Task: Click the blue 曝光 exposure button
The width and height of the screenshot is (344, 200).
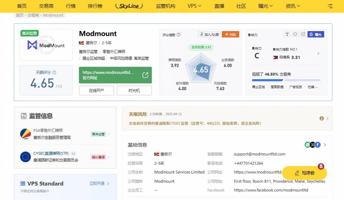Action: pos(316,34)
